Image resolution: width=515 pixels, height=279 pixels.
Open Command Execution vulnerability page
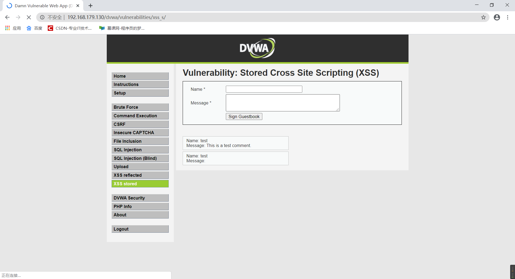tap(140, 116)
